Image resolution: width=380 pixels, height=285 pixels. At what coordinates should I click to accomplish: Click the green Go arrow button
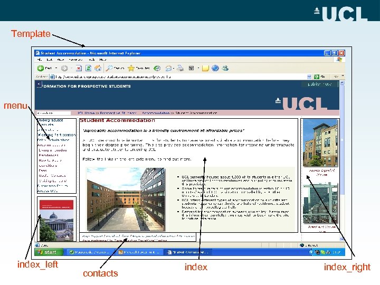point(316,77)
